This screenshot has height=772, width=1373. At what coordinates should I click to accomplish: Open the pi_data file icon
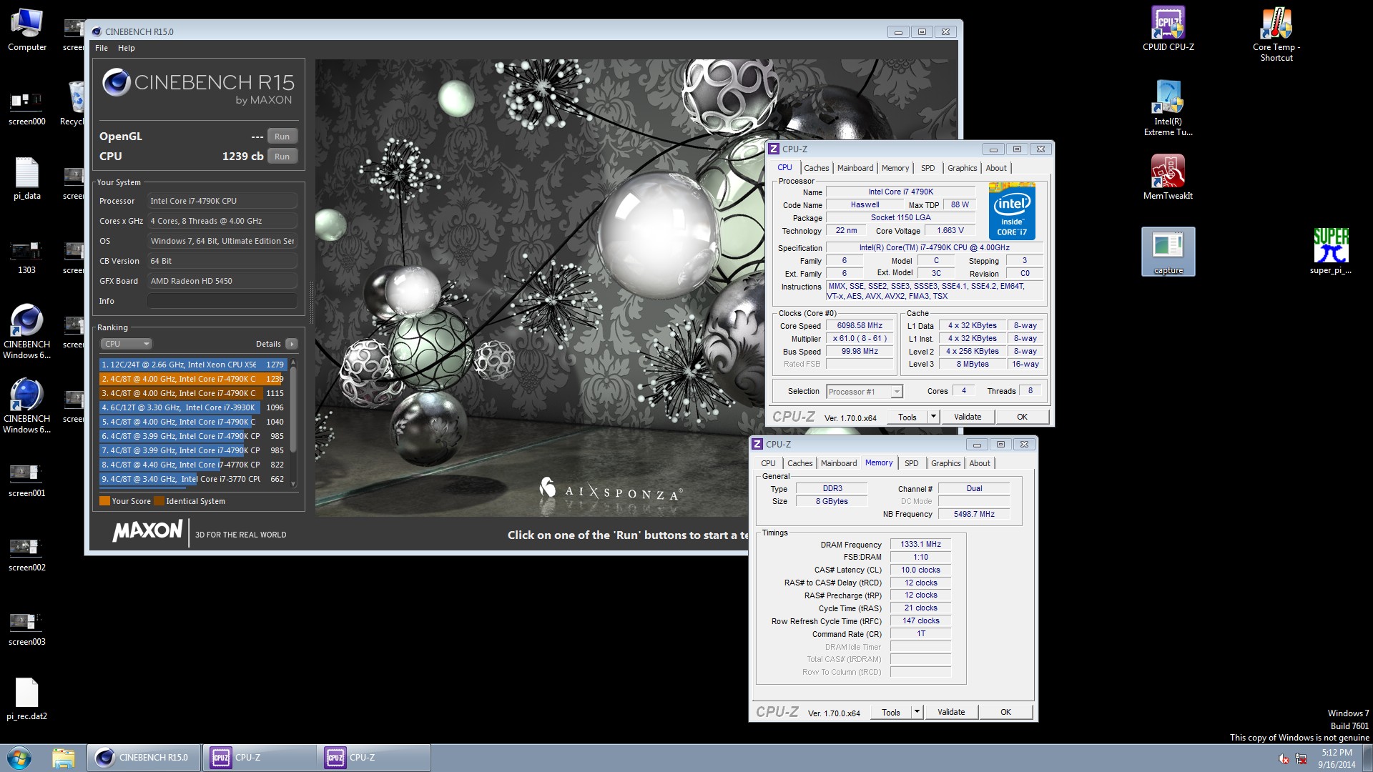click(27, 179)
